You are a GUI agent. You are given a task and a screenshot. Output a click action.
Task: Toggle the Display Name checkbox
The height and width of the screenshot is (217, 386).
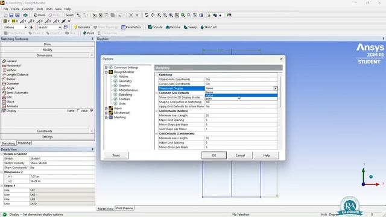click(x=78, y=111)
